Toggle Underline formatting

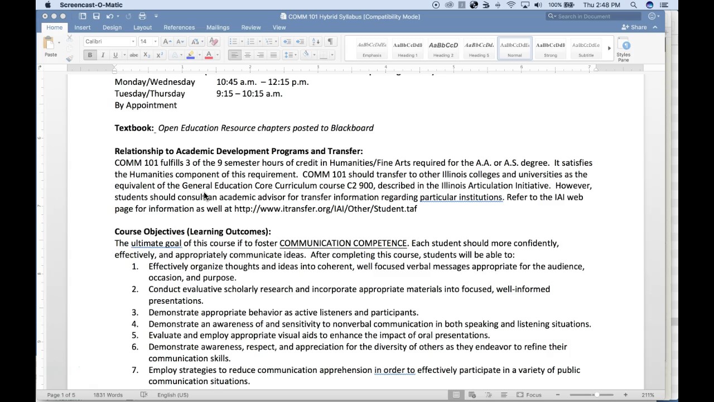(115, 55)
